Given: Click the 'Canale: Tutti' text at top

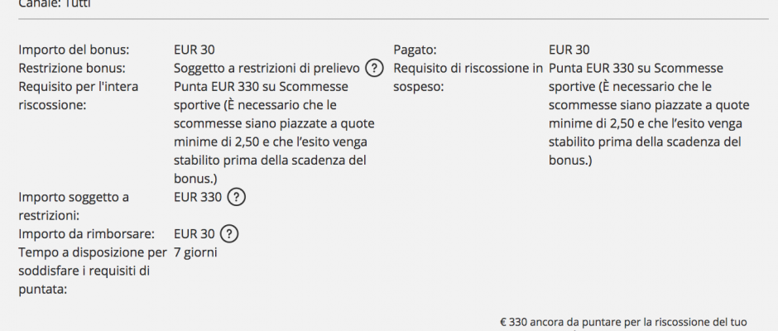Looking at the screenshot, I should [55, 4].
